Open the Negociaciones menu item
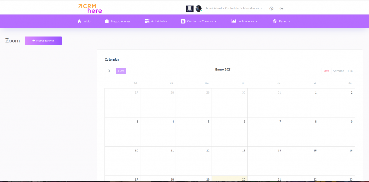 point(118,21)
